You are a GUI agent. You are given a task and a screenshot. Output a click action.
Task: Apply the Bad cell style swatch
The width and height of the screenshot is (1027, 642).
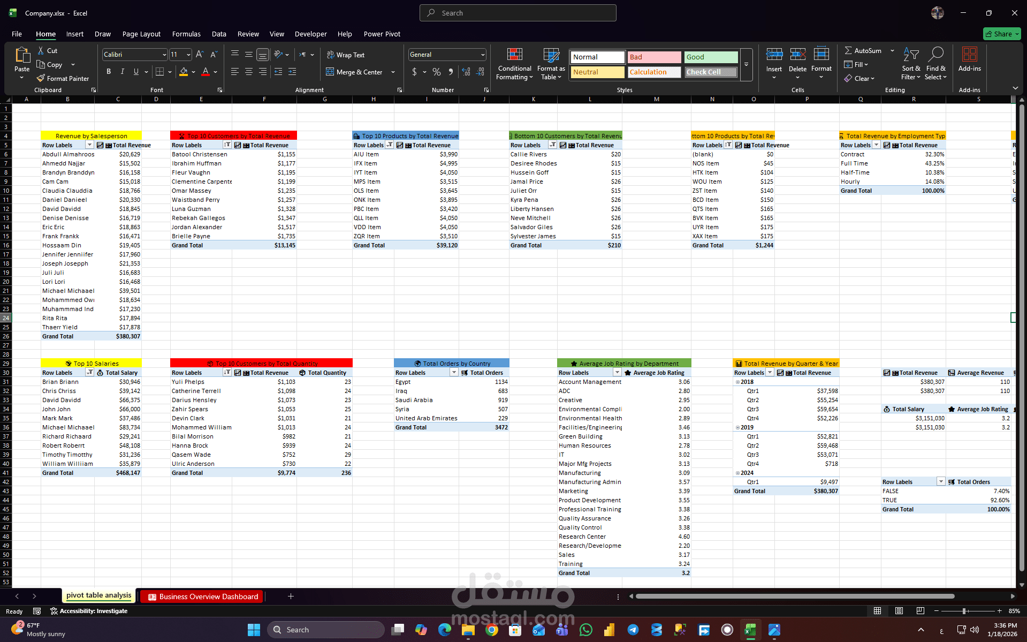[x=654, y=57]
